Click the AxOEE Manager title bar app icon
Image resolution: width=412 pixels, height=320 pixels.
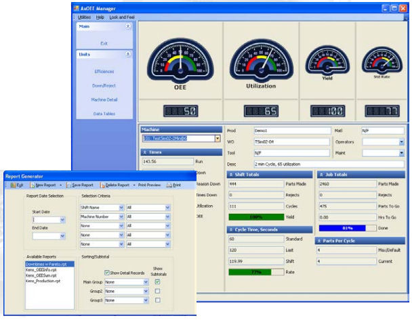[x=77, y=8]
